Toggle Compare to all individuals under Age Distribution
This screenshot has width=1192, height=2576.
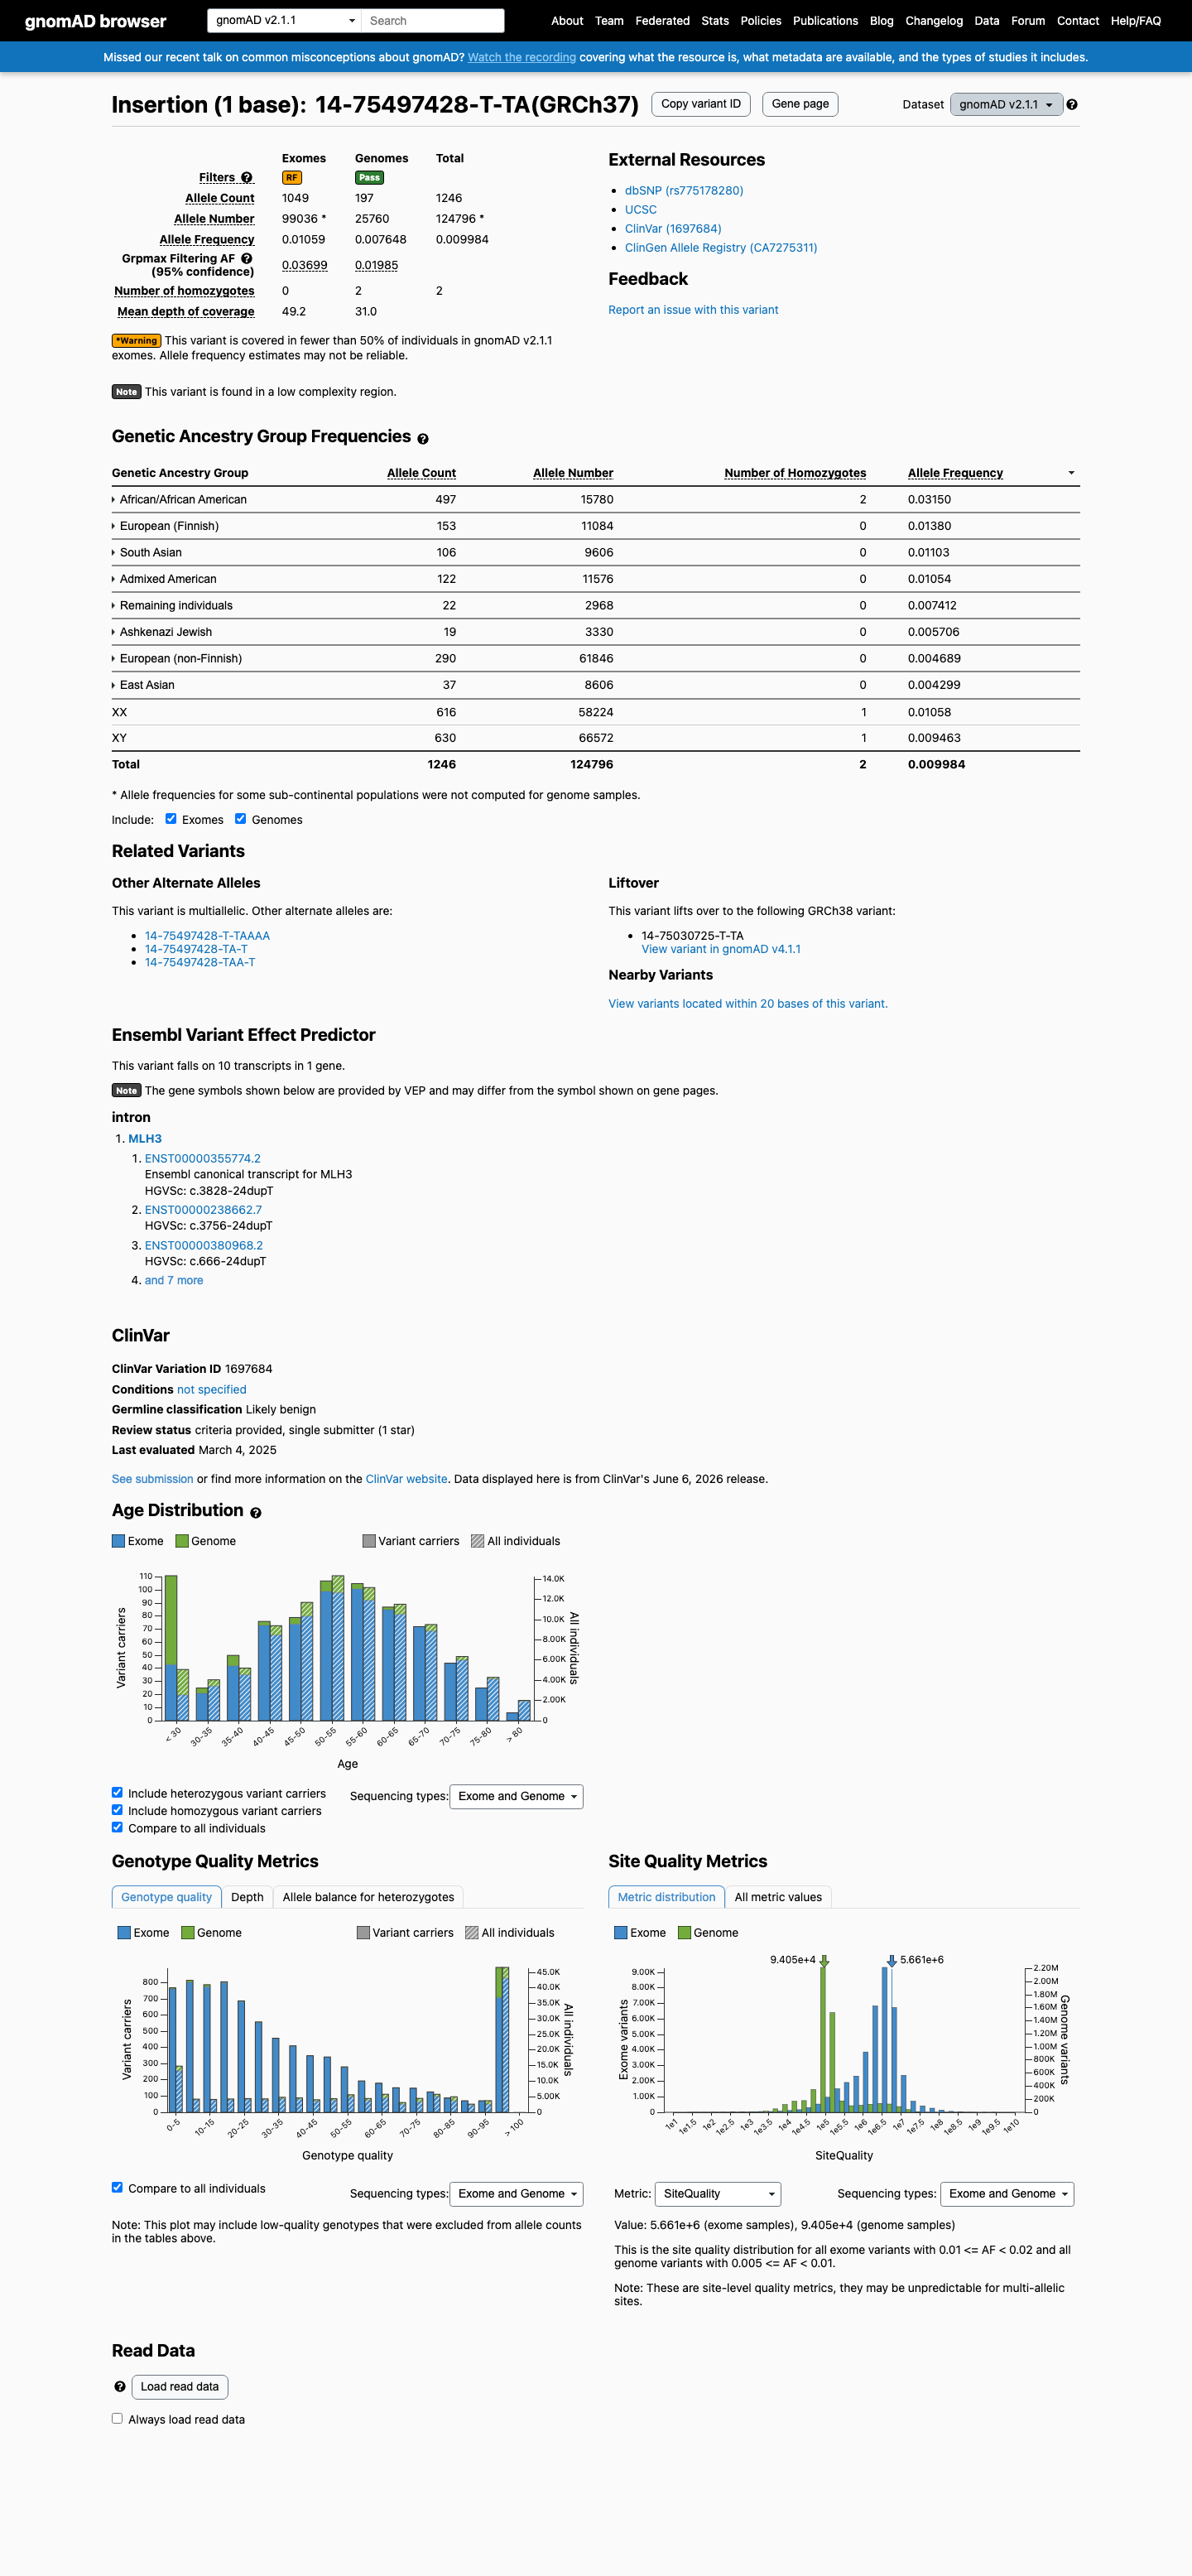(117, 1827)
